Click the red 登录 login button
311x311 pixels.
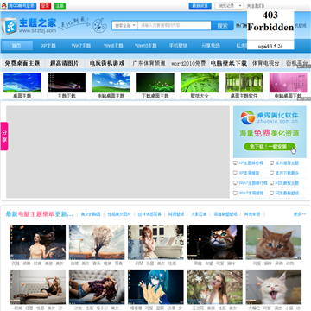coord(45,6)
